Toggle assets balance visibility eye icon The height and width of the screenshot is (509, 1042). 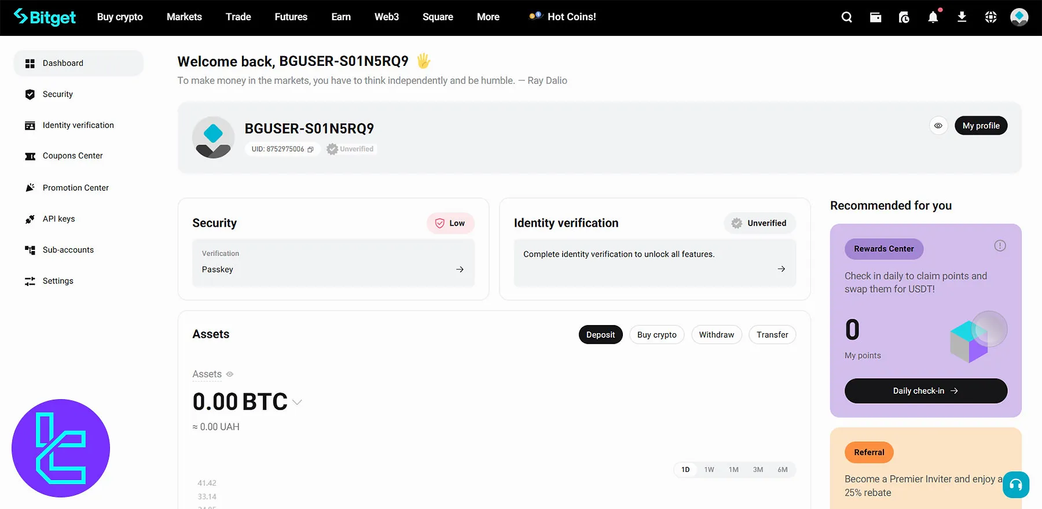tap(230, 374)
